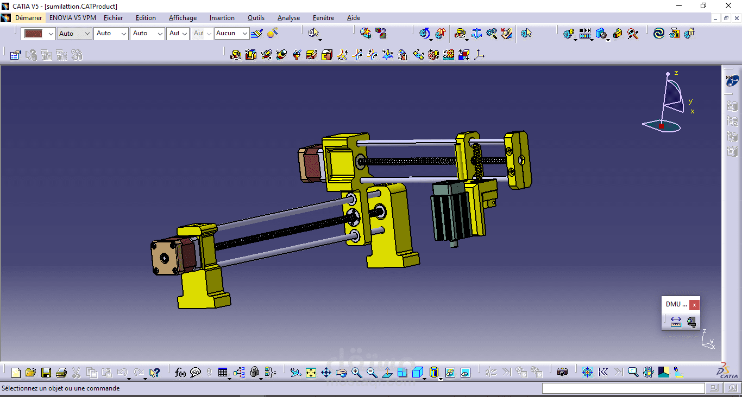Screen dimensions: 742x397
Task: Zoom in with the plus magnifier icon
Action: [356, 373]
